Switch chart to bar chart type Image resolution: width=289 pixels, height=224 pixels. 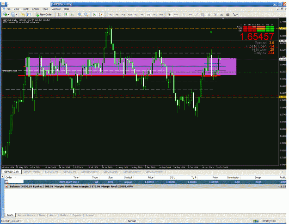(60, 14)
